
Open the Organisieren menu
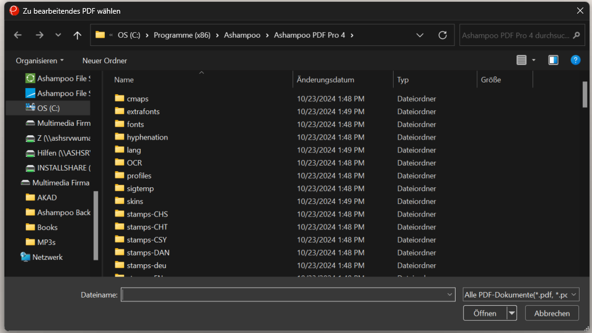[40, 60]
